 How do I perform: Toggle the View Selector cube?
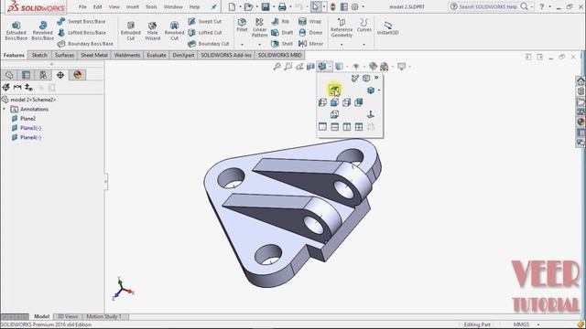tap(366, 78)
